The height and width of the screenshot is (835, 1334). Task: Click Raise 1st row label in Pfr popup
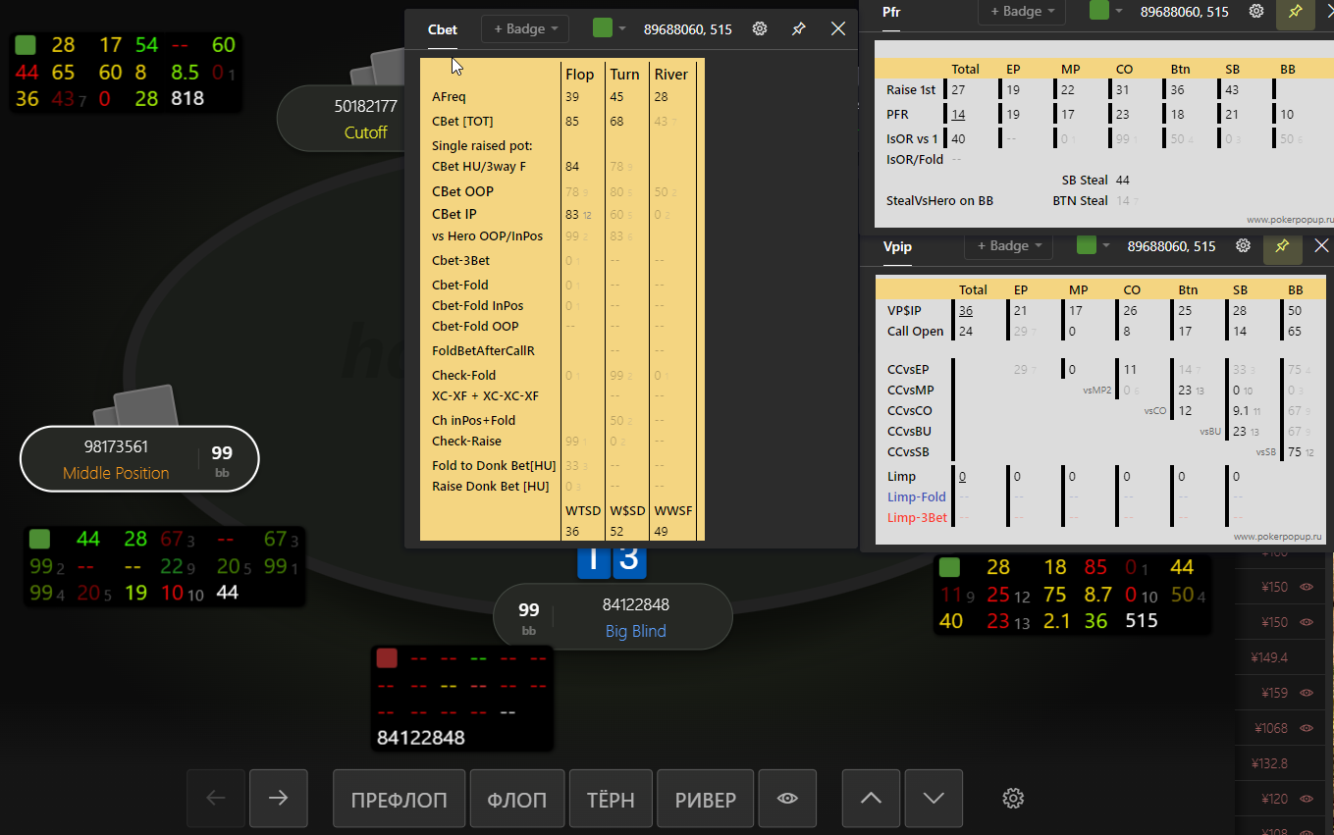[x=911, y=90]
